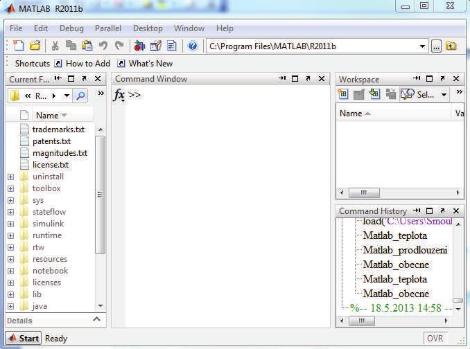The width and height of the screenshot is (470, 349).
Task: Select the 18.5.2013 14:58 history entry
Action: tap(401, 307)
